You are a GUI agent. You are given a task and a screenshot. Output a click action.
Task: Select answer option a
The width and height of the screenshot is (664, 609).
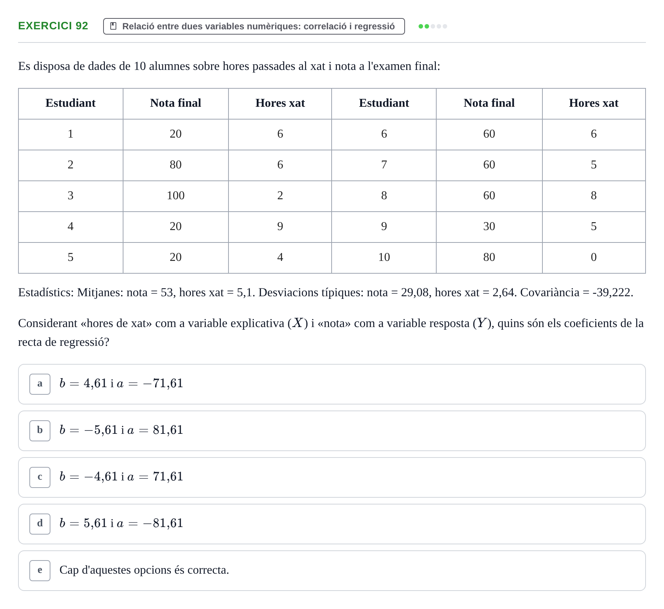332,384
